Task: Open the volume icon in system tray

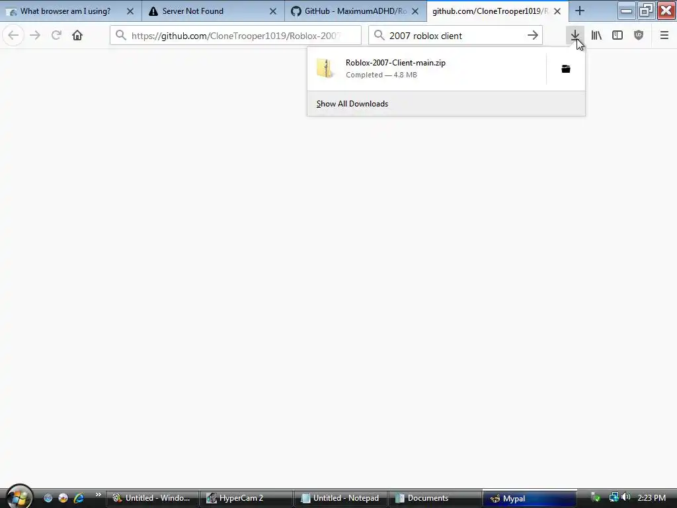Action: click(626, 497)
